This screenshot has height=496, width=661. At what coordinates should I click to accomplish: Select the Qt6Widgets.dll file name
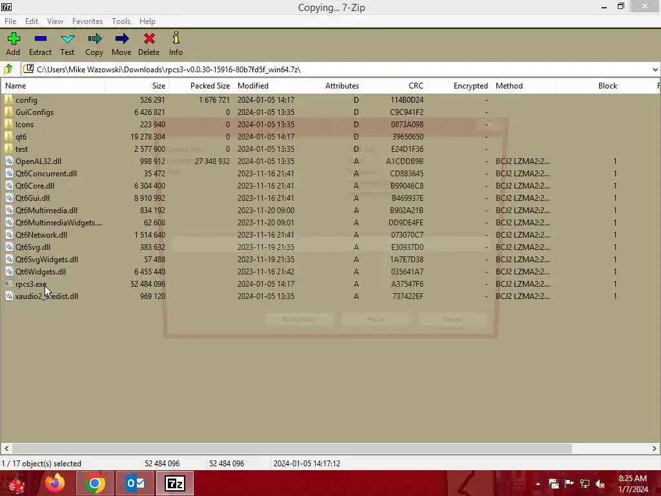[41, 272]
